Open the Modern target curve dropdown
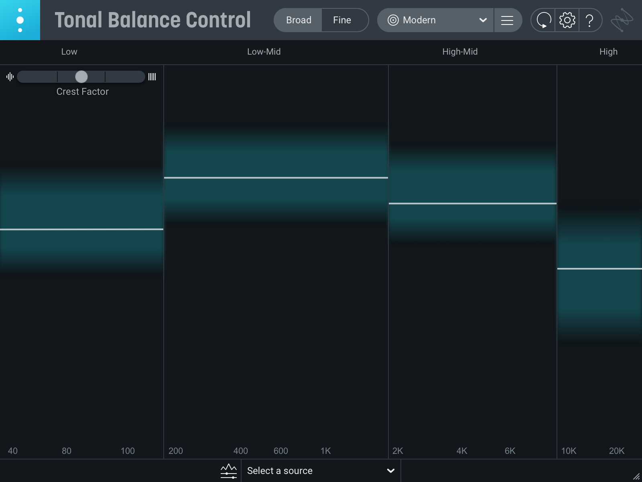The height and width of the screenshot is (482, 642). [x=435, y=20]
